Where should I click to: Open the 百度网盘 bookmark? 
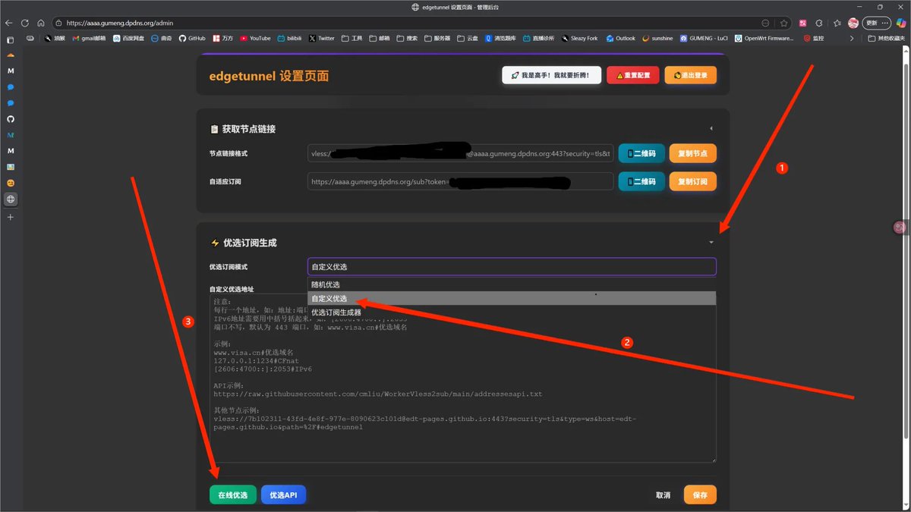click(x=128, y=38)
